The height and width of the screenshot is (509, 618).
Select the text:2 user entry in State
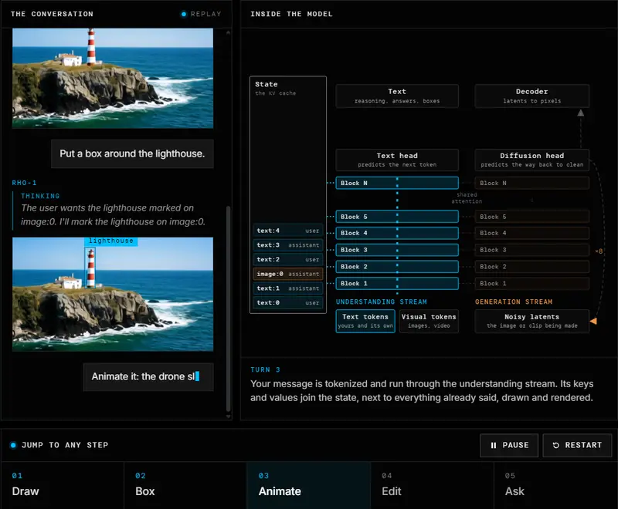pos(287,260)
